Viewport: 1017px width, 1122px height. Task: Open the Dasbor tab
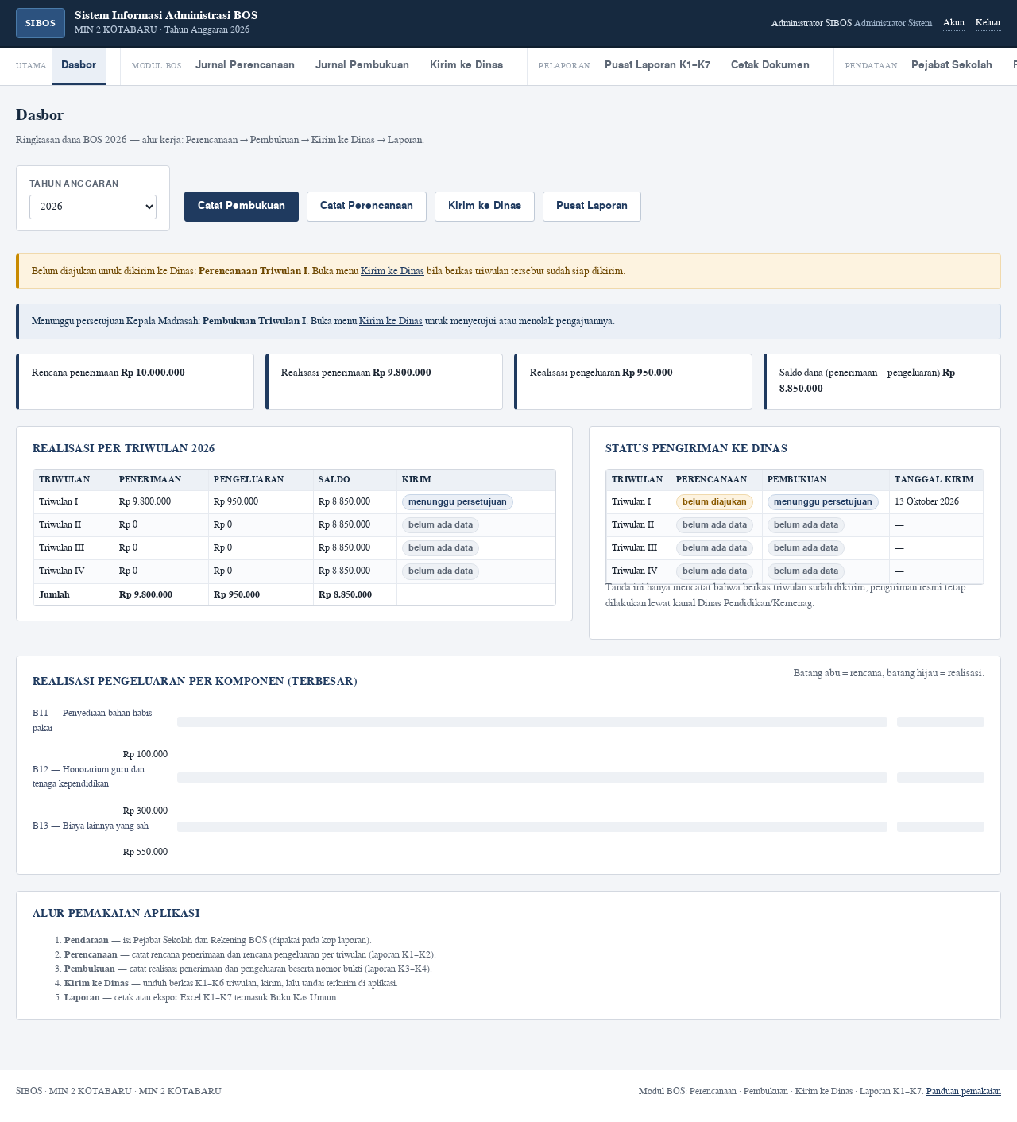(x=79, y=65)
